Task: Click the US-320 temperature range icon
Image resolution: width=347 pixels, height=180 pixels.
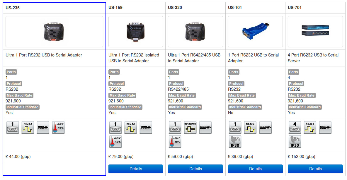Action: (x=175, y=142)
